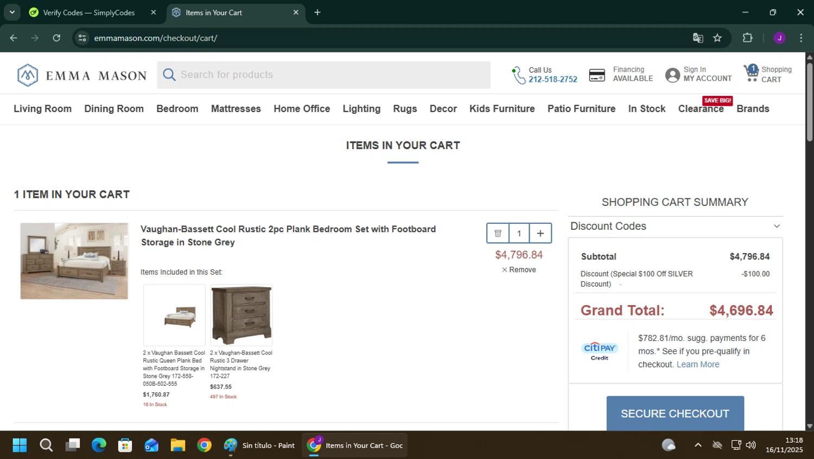This screenshot has height=459, width=814.
Task: Click the Grand Total $4,696.84 amount
Action: pos(741,311)
